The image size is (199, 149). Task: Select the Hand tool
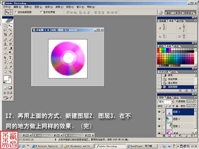click(x=5, y=72)
